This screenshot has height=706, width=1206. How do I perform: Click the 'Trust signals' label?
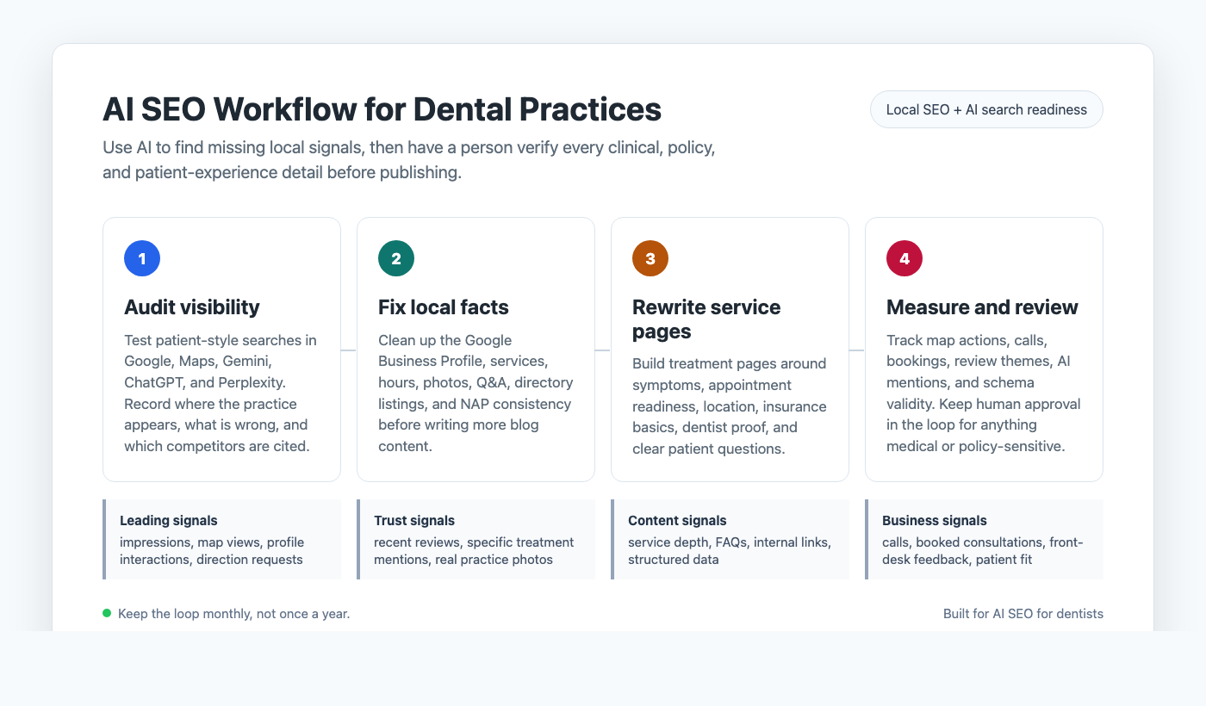(x=414, y=520)
